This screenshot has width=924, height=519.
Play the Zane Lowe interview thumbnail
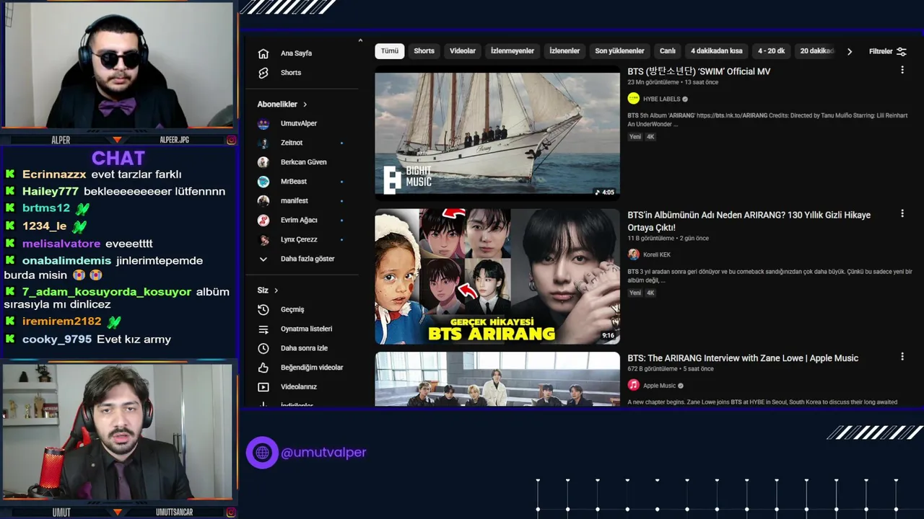(497, 378)
